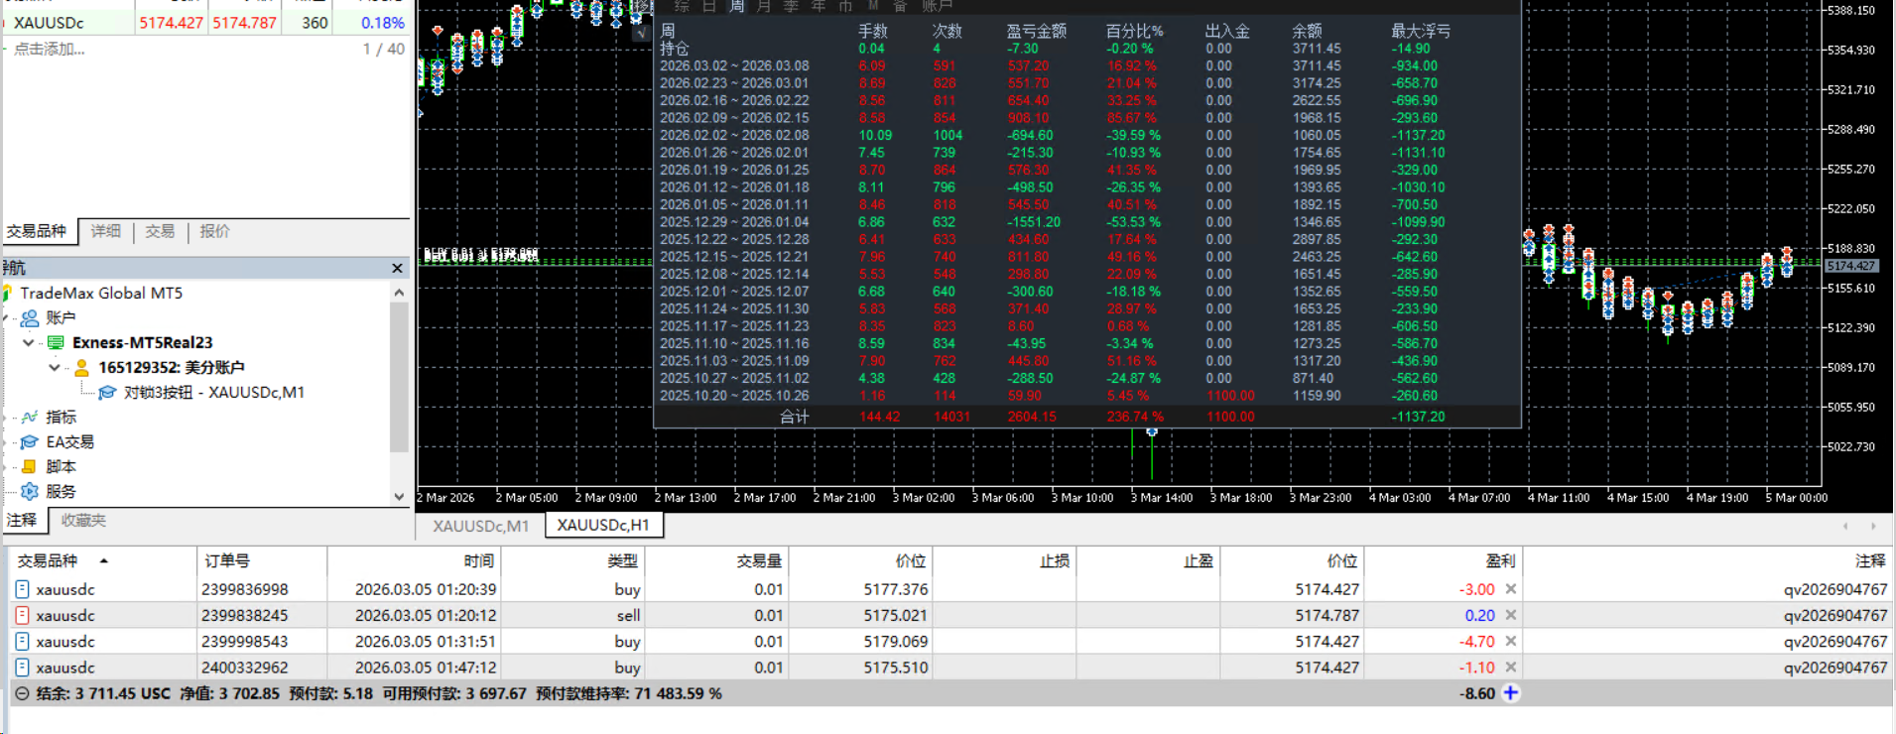Click the Navigator scrollbar up arrow
Screen dimensions: 1896x734
(399, 293)
